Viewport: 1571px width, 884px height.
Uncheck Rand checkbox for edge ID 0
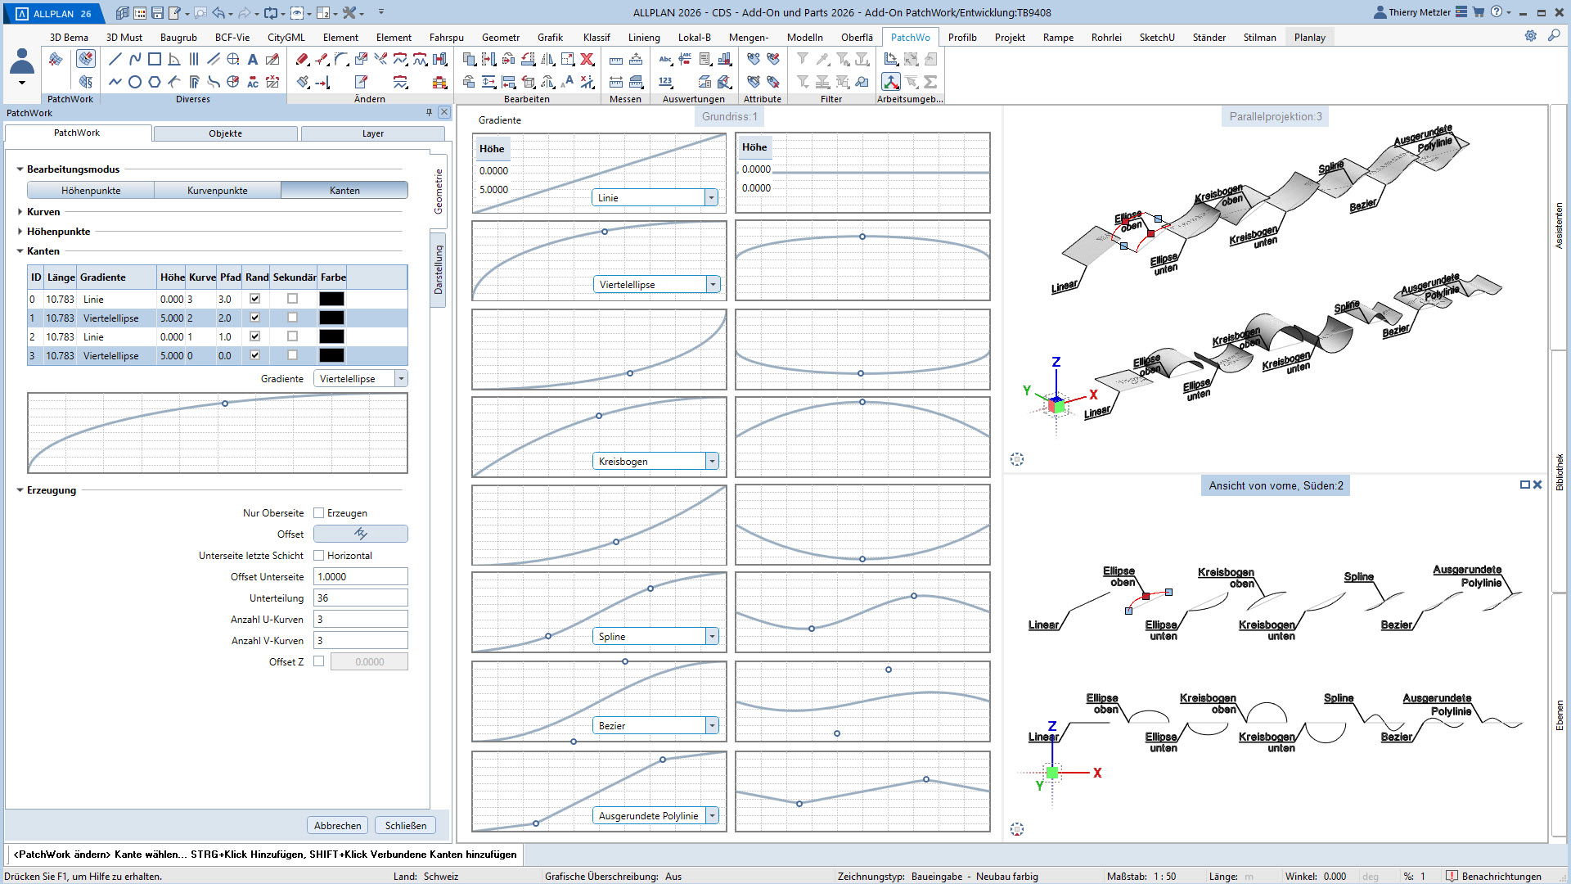click(x=254, y=299)
